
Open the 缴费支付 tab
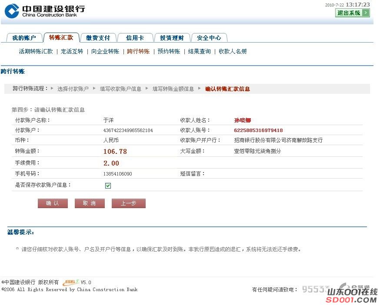tap(98, 38)
